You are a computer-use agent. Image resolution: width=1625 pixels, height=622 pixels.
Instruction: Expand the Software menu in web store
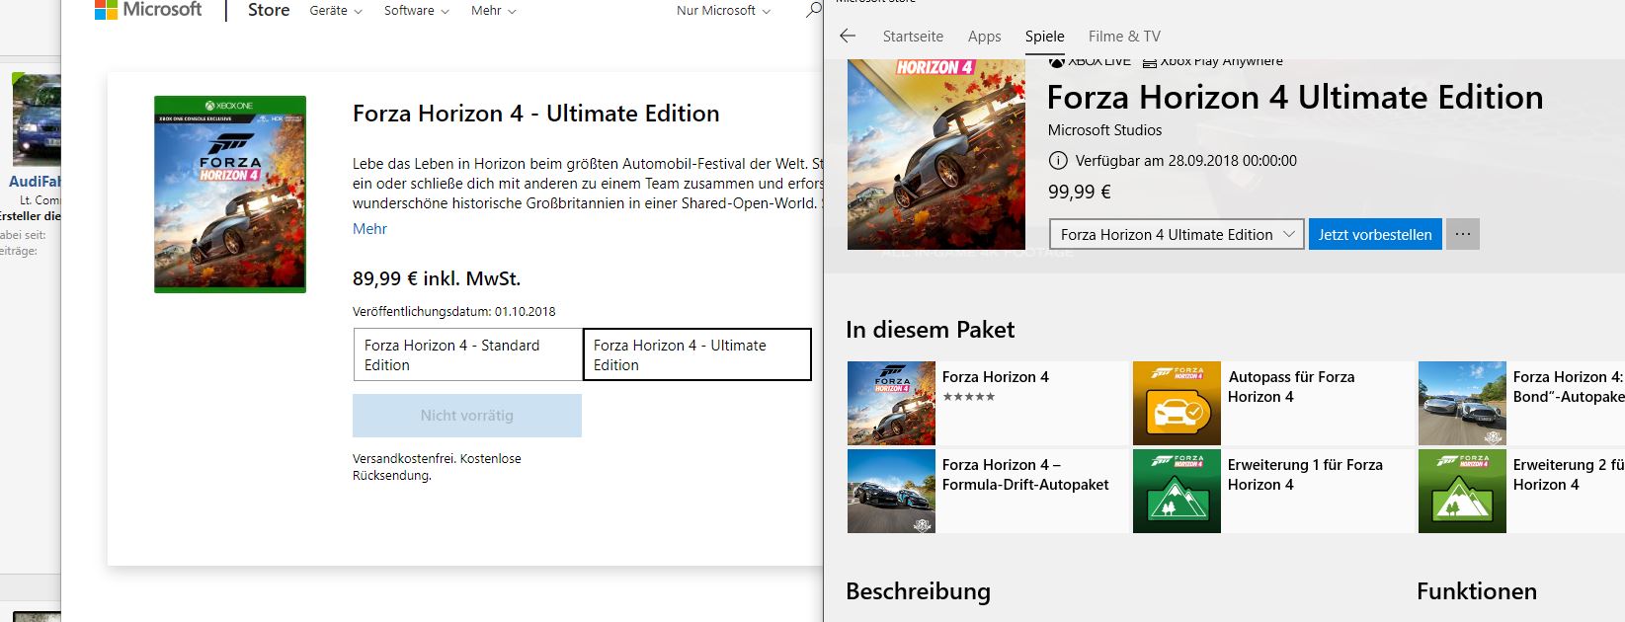(417, 11)
